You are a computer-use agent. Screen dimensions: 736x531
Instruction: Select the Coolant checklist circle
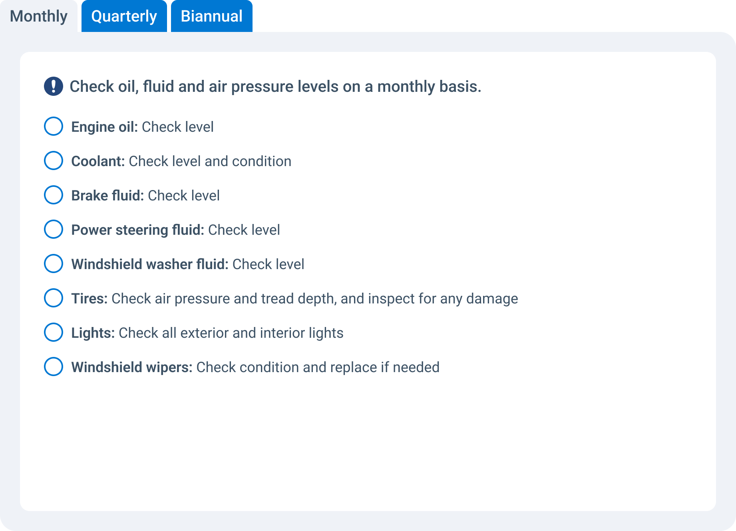click(x=53, y=161)
